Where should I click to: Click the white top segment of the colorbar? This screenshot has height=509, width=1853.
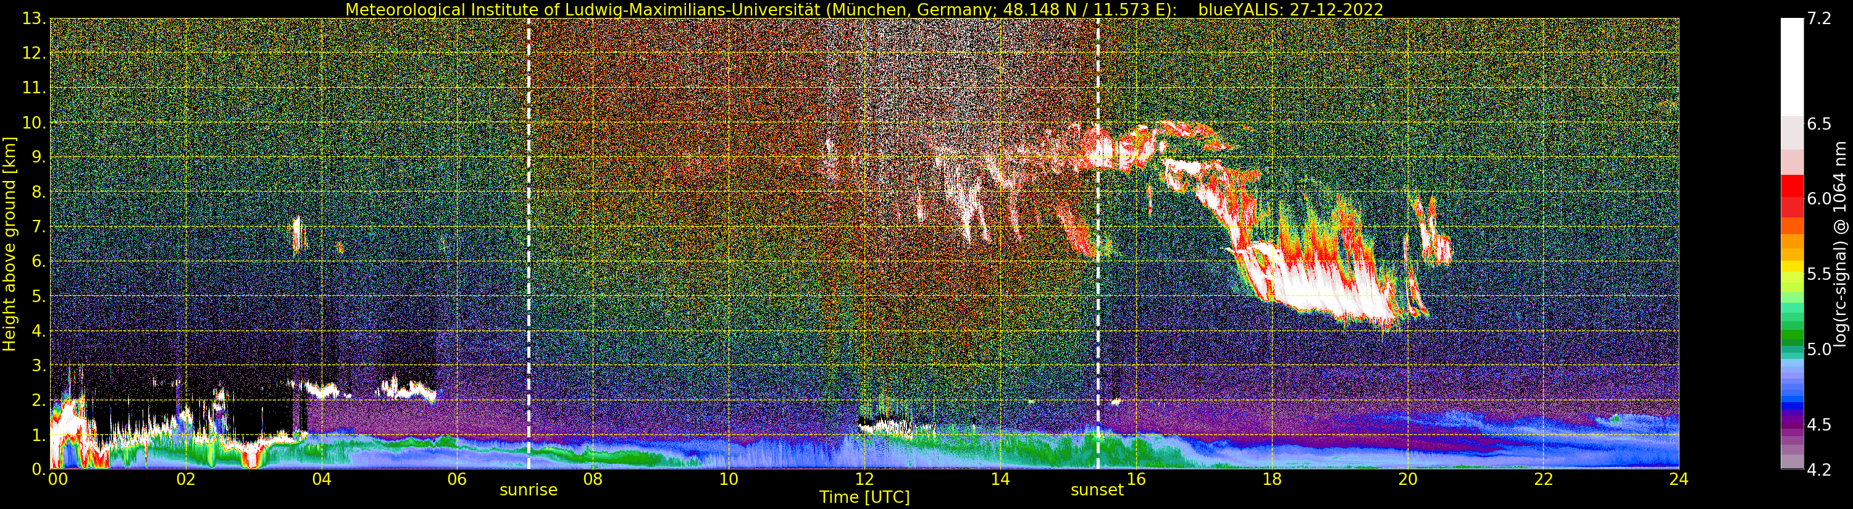[x=1792, y=66]
